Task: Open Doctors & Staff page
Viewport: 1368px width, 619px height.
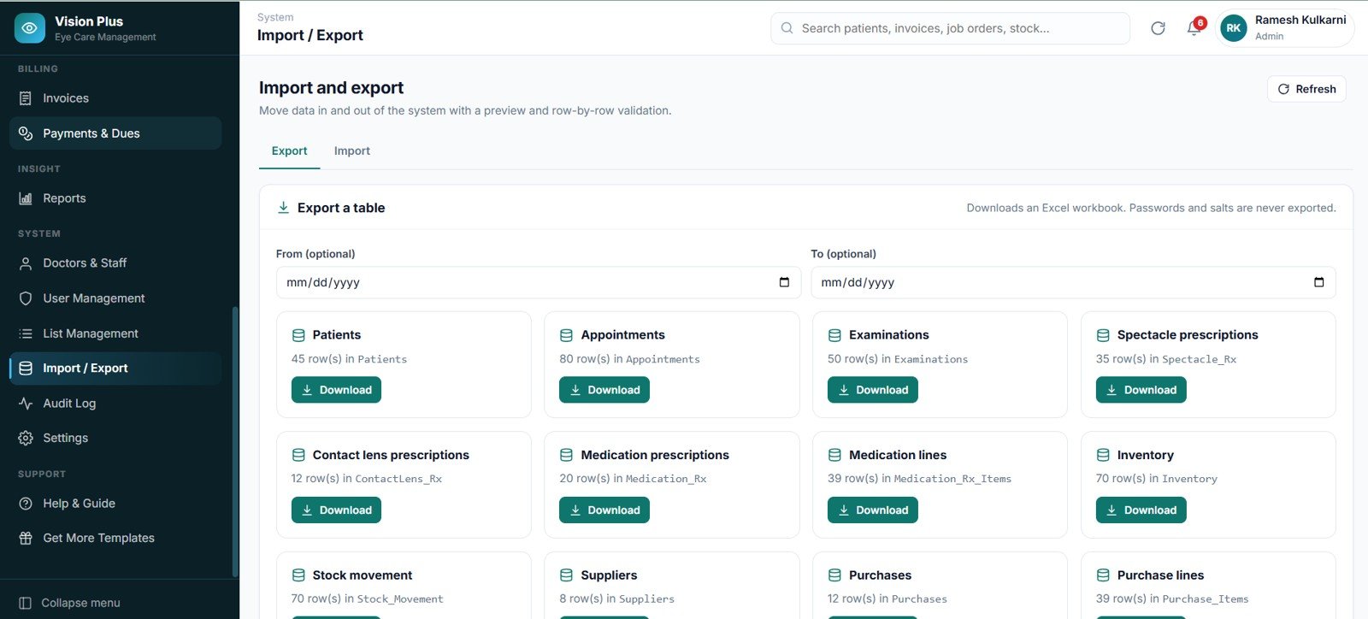Action: tap(115, 263)
